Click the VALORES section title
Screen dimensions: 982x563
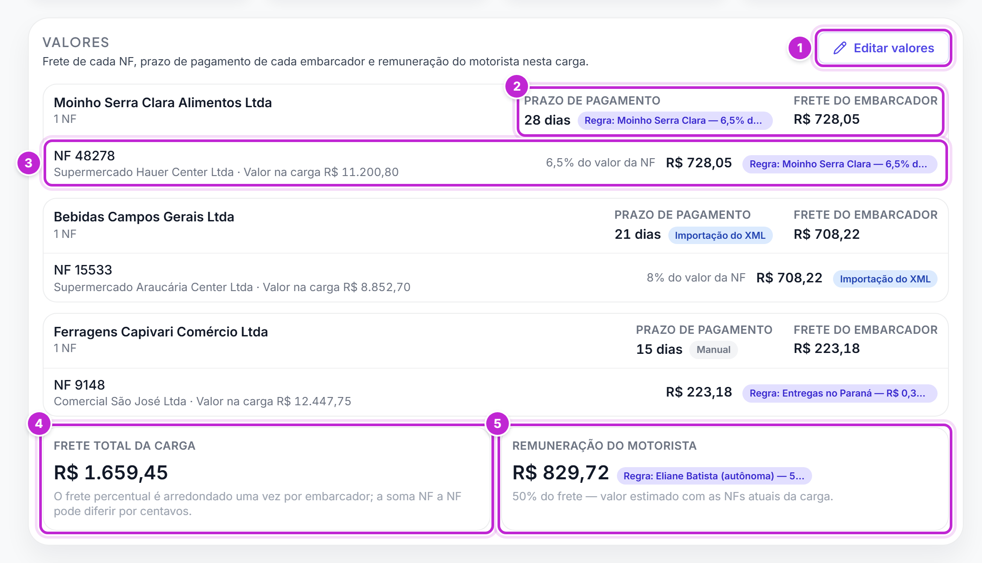(76, 42)
